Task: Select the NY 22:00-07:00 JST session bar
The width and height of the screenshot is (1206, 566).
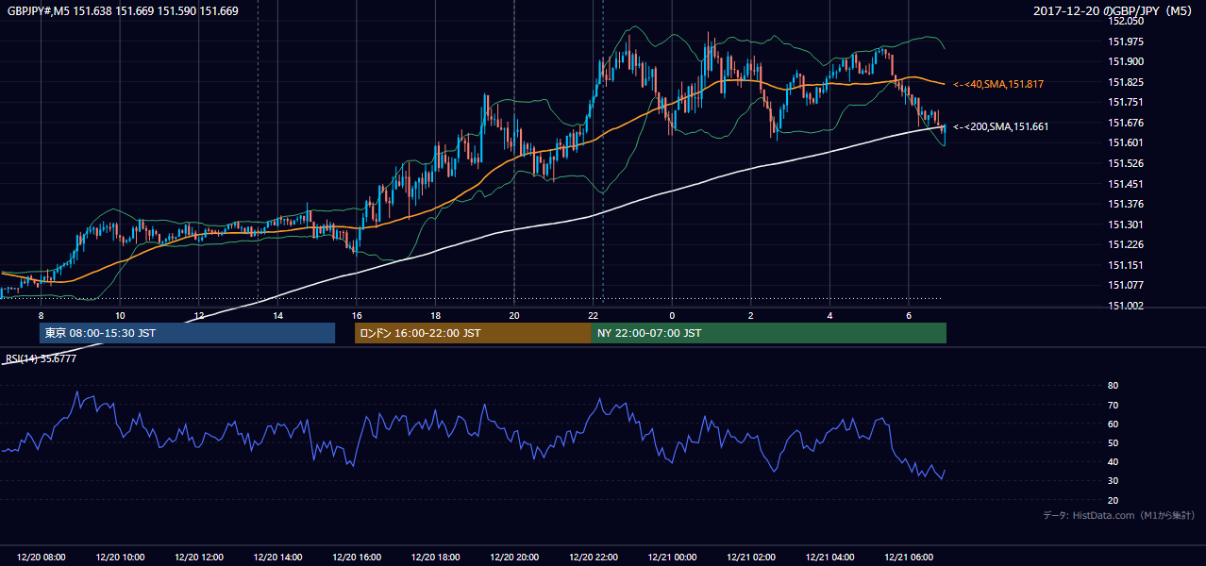Action: tap(769, 333)
